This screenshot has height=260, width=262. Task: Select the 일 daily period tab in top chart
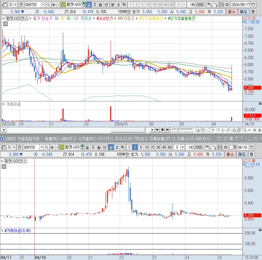[89, 5]
